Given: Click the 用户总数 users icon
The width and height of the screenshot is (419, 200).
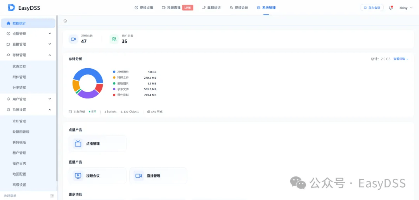Looking at the screenshot, I should tap(114, 39).
